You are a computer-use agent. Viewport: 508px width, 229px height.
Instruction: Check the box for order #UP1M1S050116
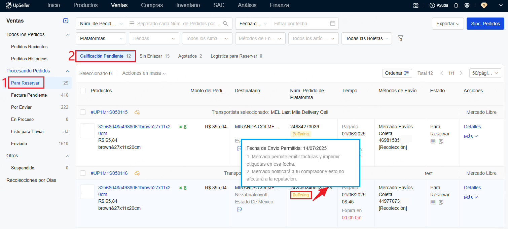[x=83, y=173]
